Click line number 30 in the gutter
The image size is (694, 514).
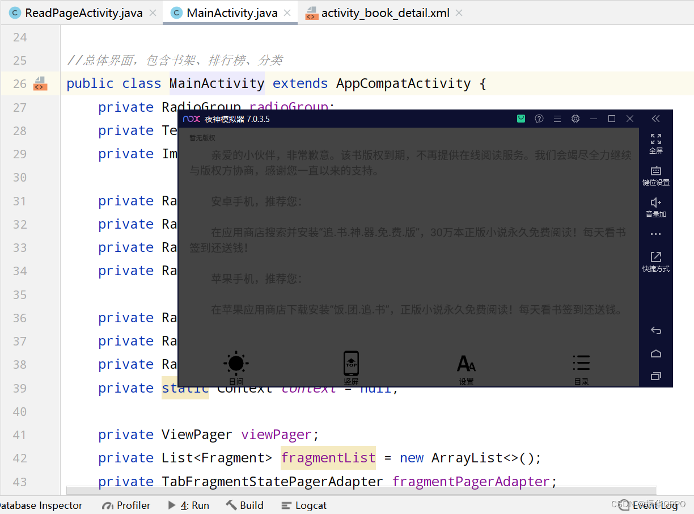20,178
